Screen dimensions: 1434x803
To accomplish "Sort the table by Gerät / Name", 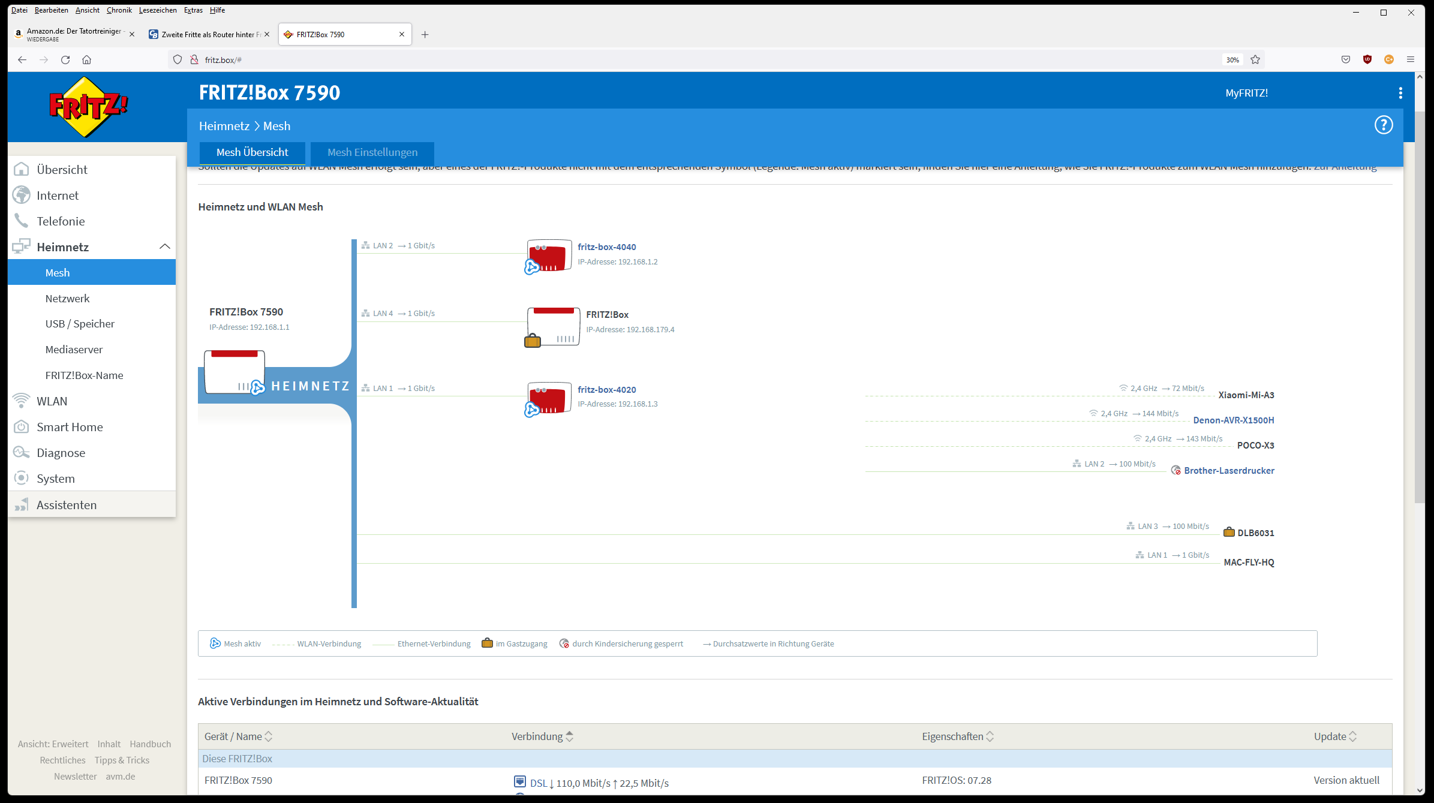I will coord(238,736).
